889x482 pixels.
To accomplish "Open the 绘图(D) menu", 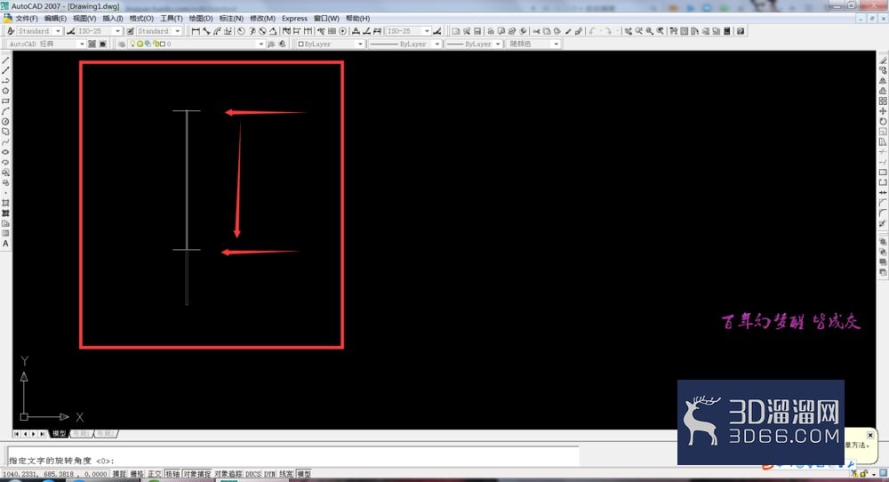I will coord(201,18).
